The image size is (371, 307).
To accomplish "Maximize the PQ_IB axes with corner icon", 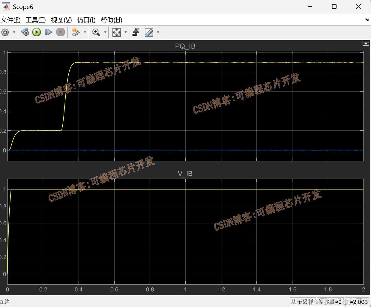I will (x=366, y=43).
